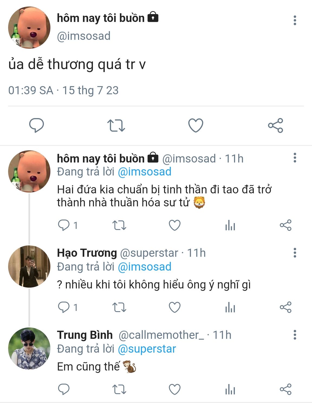Open the main tweet author's avatar
Viewport: 312px width, 403px height.
(x=29, y=28)
